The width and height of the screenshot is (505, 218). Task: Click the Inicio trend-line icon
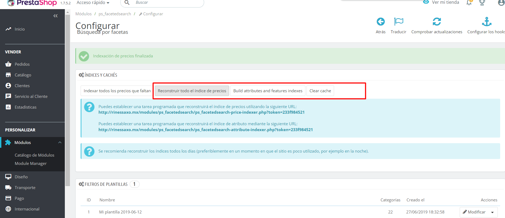click(8, 29)
